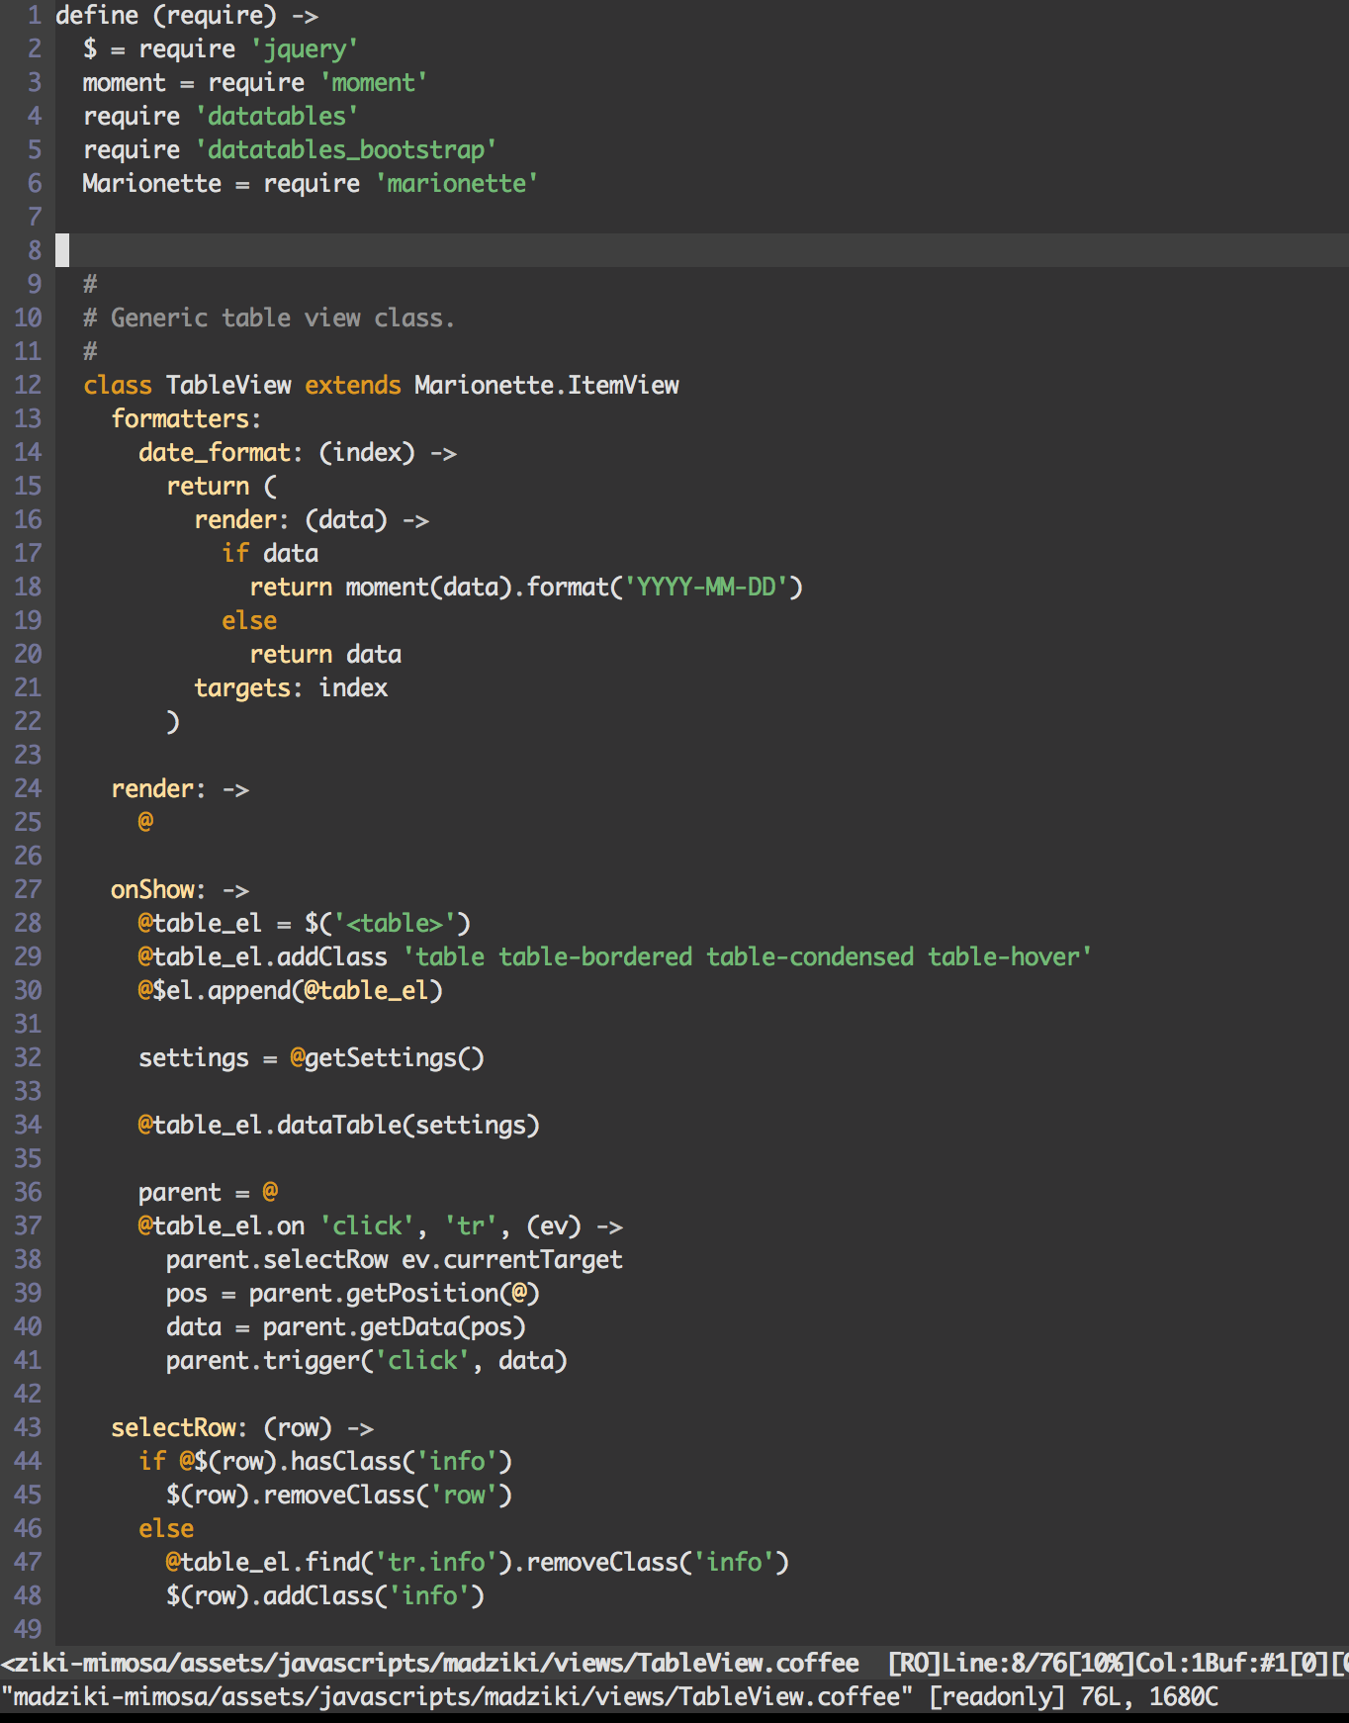Click the 'else' keyword on line 19
The height and width of the screenshot is (1723, 1349).
(249, 621)
